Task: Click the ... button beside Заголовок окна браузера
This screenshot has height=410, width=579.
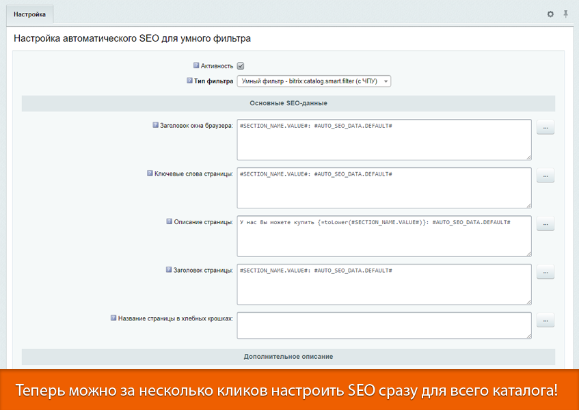Action: (545, 126)
